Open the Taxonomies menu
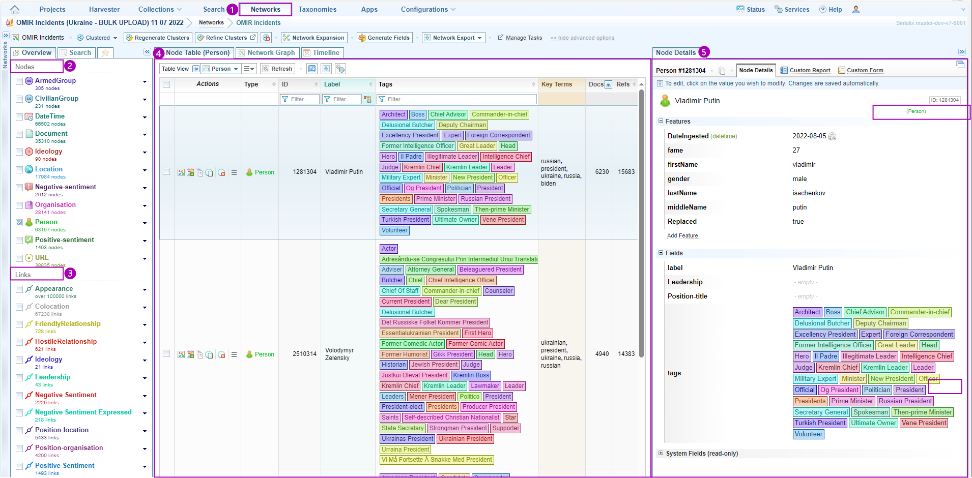This screenshot has height=478, width=972. point(317,9)
